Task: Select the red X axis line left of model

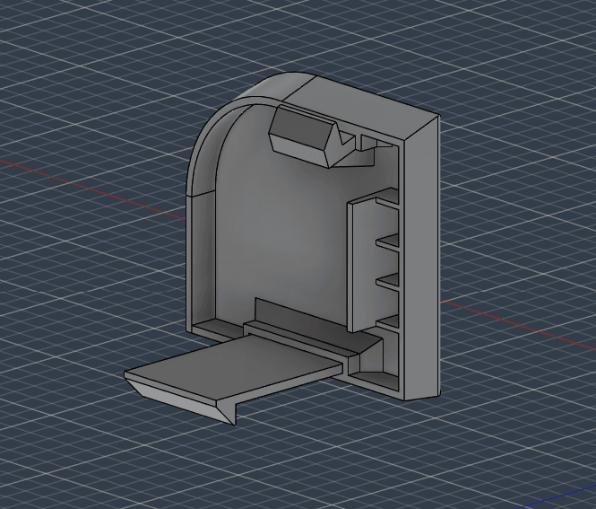Action: [x=92, y=189]
